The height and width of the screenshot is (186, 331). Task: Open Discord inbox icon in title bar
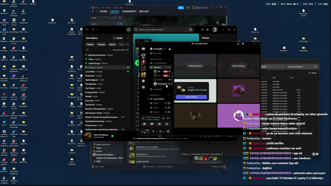point(238,44)
